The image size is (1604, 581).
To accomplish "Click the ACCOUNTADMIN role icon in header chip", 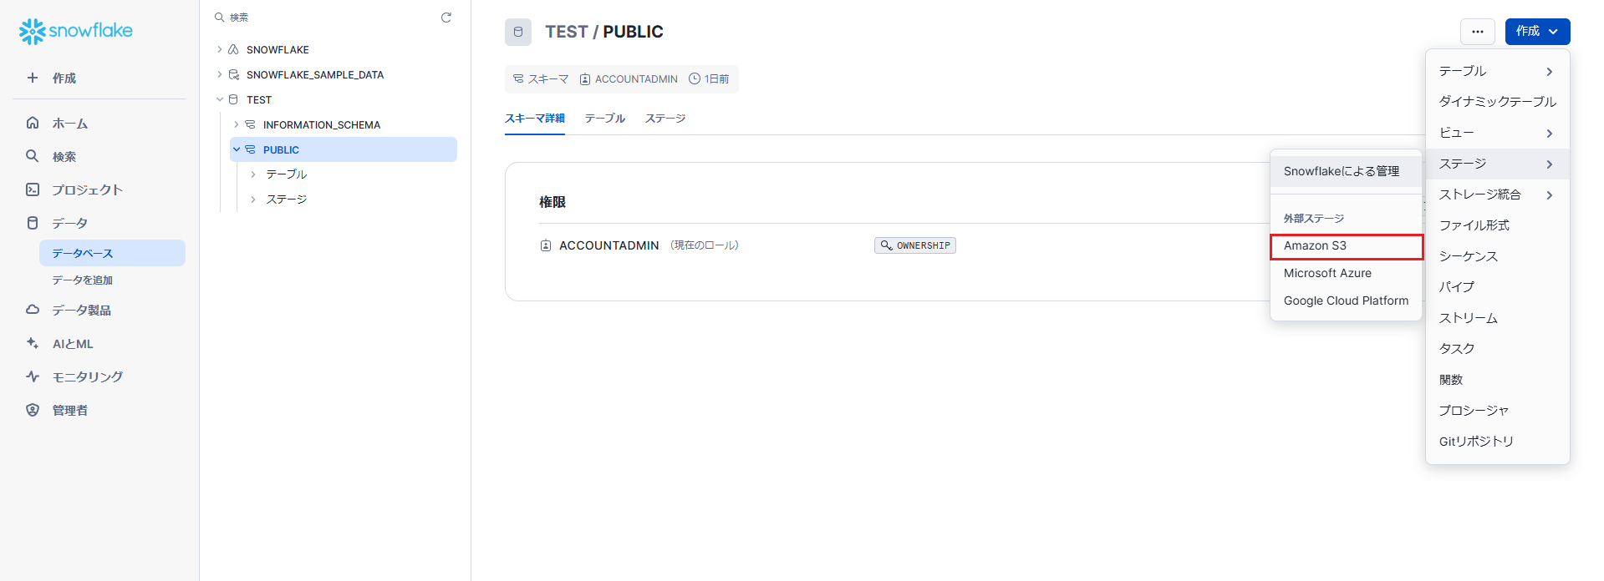I will click(x=585, y=78).
